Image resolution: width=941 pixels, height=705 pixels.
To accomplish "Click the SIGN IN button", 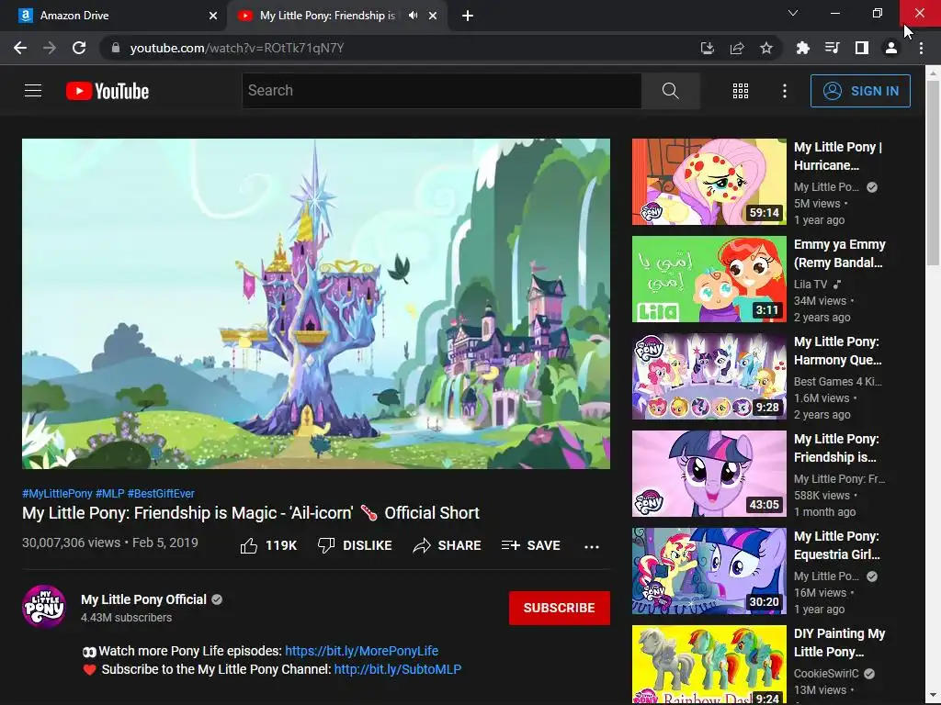I will 860,91.
